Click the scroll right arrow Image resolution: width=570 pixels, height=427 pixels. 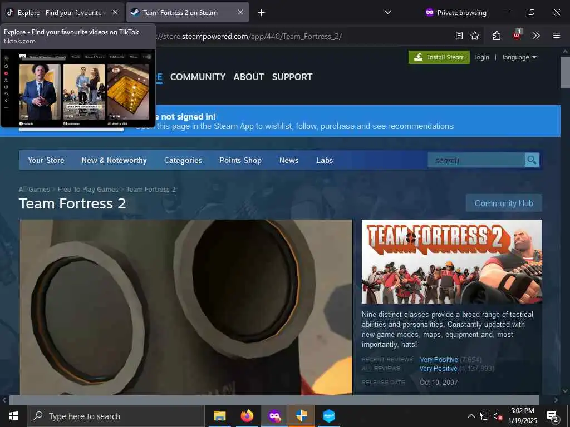click(x=556, y=400)
